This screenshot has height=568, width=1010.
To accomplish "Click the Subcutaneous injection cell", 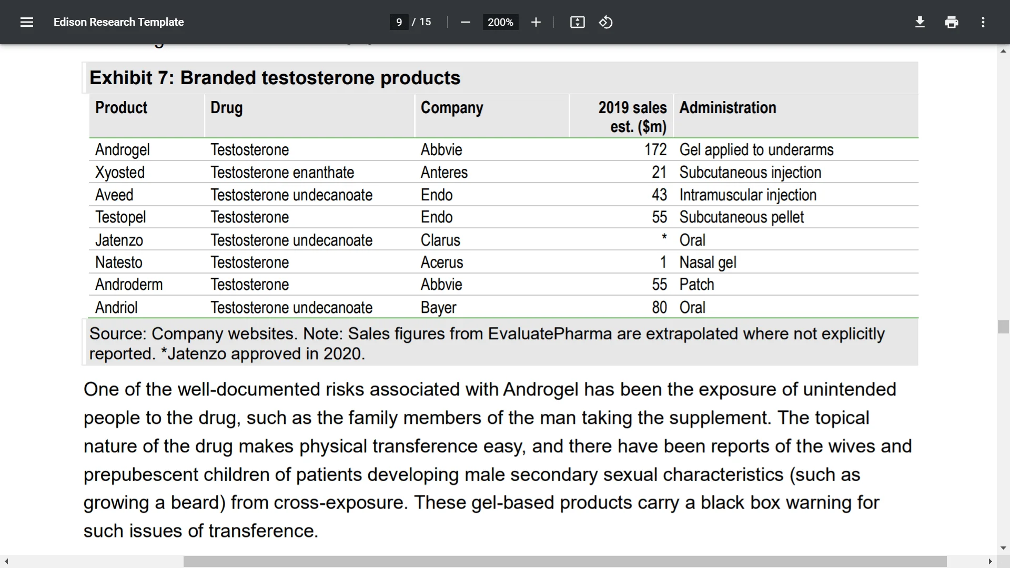I will coord(750,173).
